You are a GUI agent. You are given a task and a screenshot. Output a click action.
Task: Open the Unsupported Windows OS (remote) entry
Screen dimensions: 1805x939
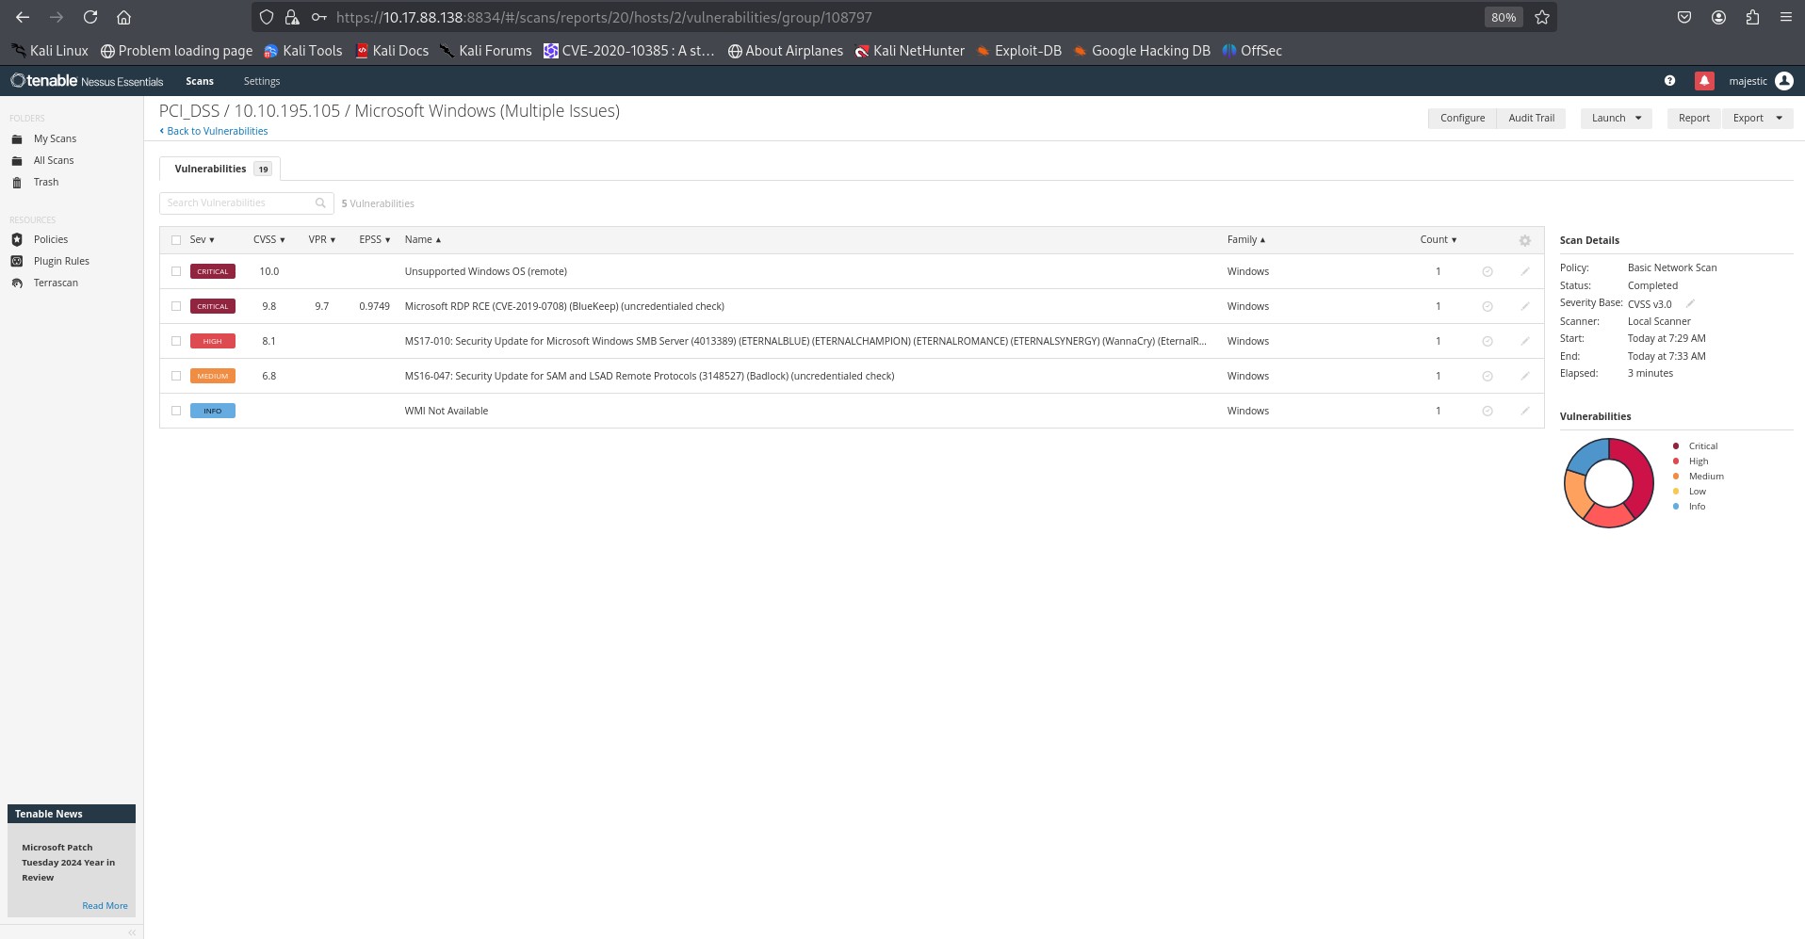pos(485,271)
